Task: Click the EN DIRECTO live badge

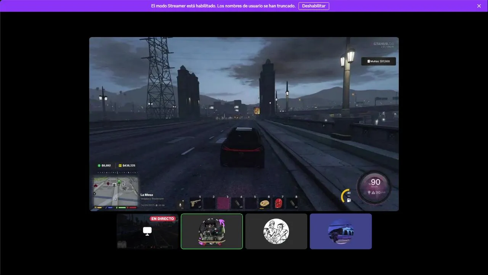Action: click(x=162, y=219)
